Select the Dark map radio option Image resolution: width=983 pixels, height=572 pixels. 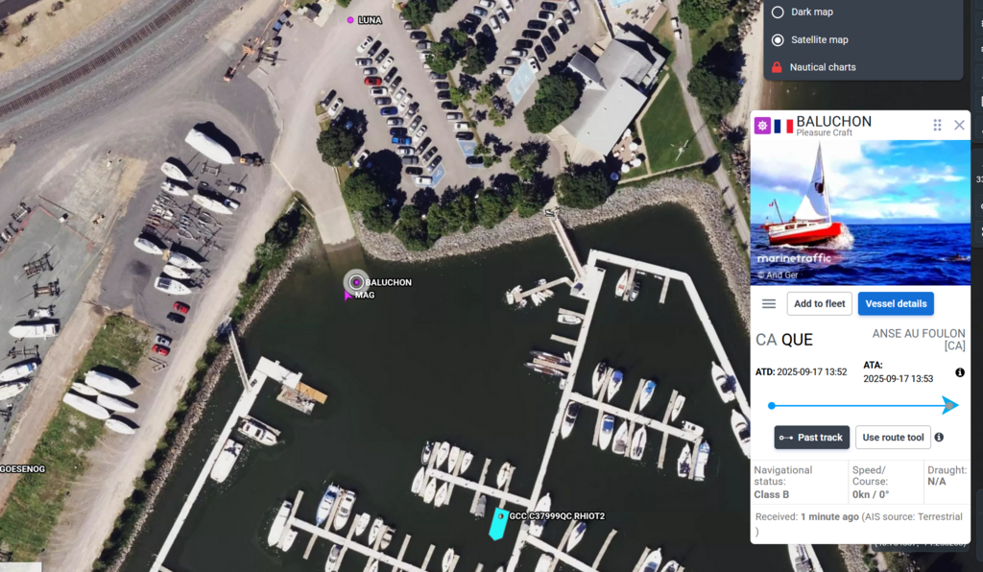pyautogui.click(x=778, y=12)
